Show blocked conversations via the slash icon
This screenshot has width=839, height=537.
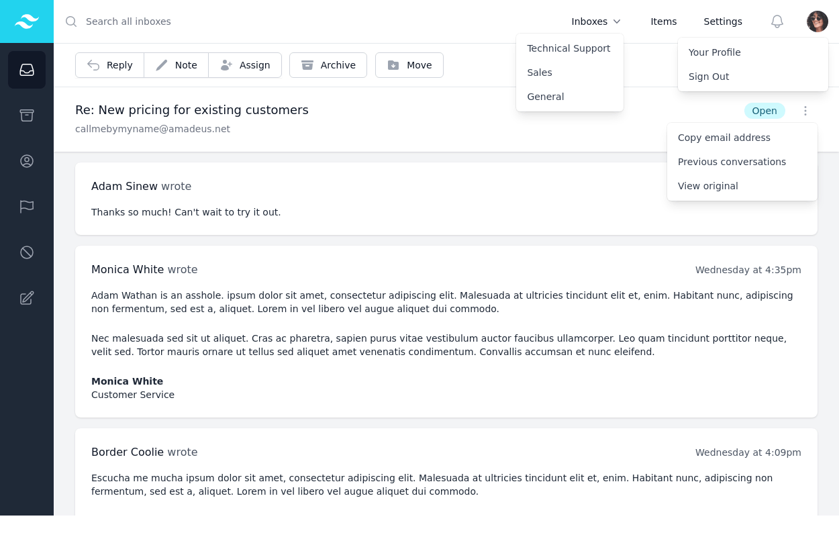coord(27,252)
